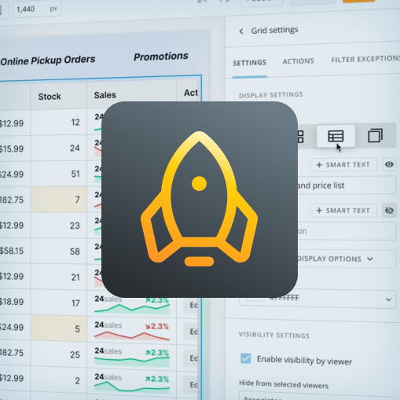
Task: Open the FILTER EXCEPTIONS tab
Action: pyautogui.click(x=365, y=60)
